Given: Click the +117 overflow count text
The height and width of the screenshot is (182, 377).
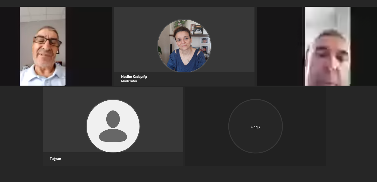Looking at the screenshot, I should 255,127.
